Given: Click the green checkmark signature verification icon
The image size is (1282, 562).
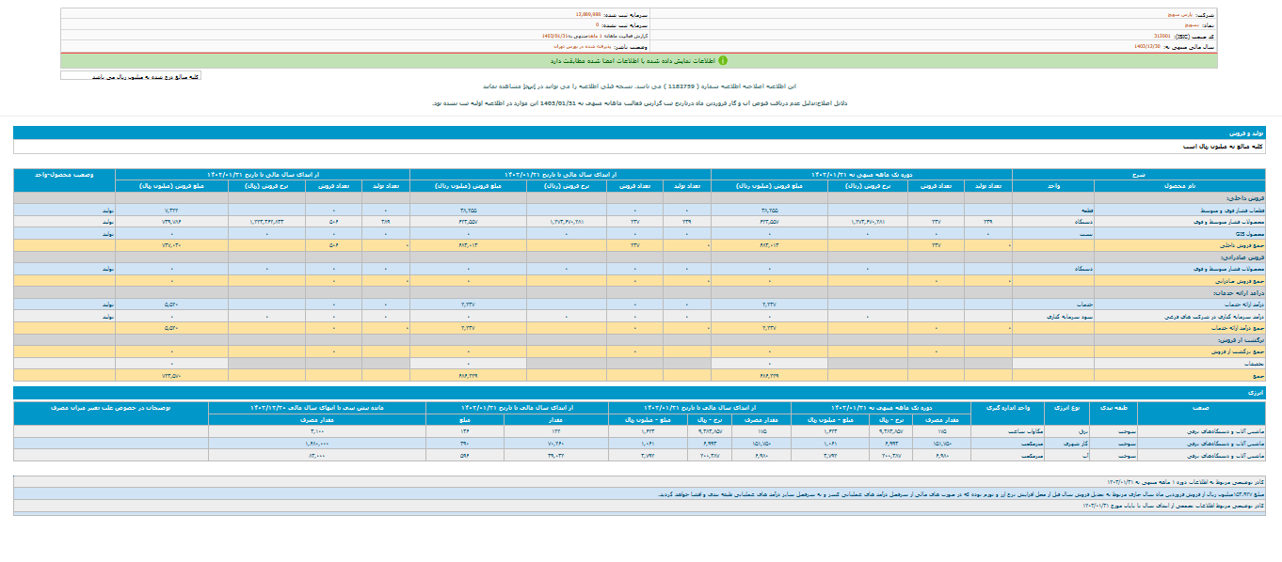Looking at the screenshot, I should click(x=723, y=60).
